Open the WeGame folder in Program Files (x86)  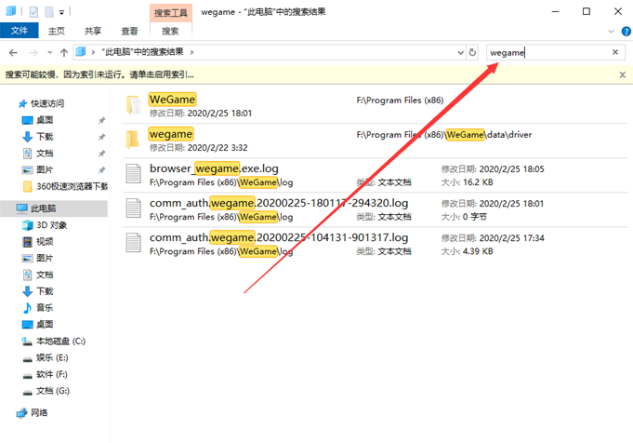point(173,99)
